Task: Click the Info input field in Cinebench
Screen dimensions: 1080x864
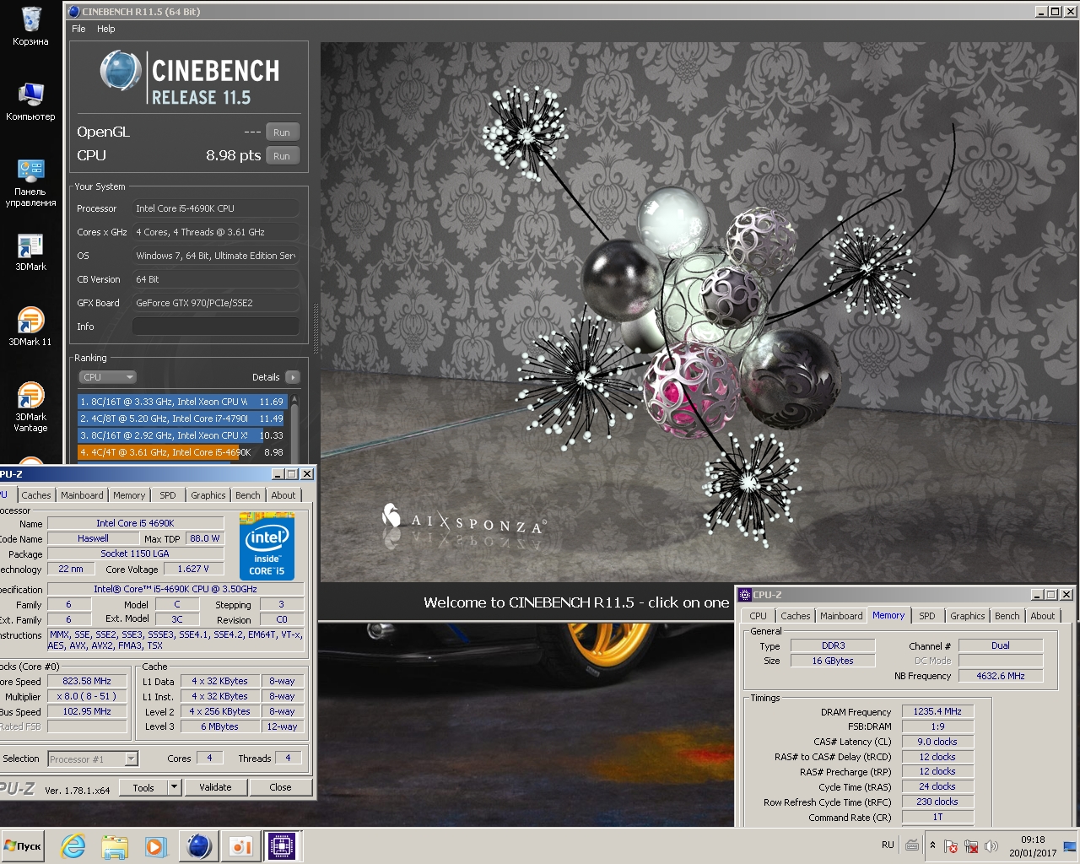Action: click(216, 327)
